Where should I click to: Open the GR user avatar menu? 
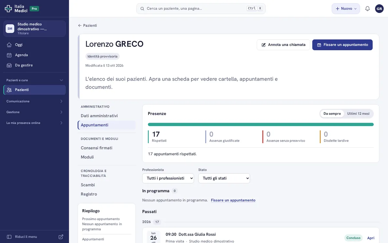tap(379, 9)
